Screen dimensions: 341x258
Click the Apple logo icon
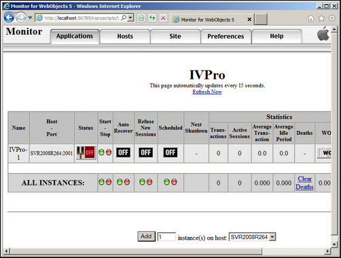323,34
